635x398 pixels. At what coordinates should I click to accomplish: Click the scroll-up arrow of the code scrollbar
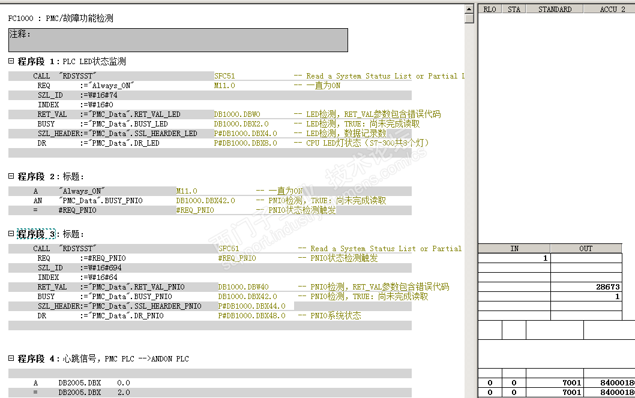click(469, 9)
